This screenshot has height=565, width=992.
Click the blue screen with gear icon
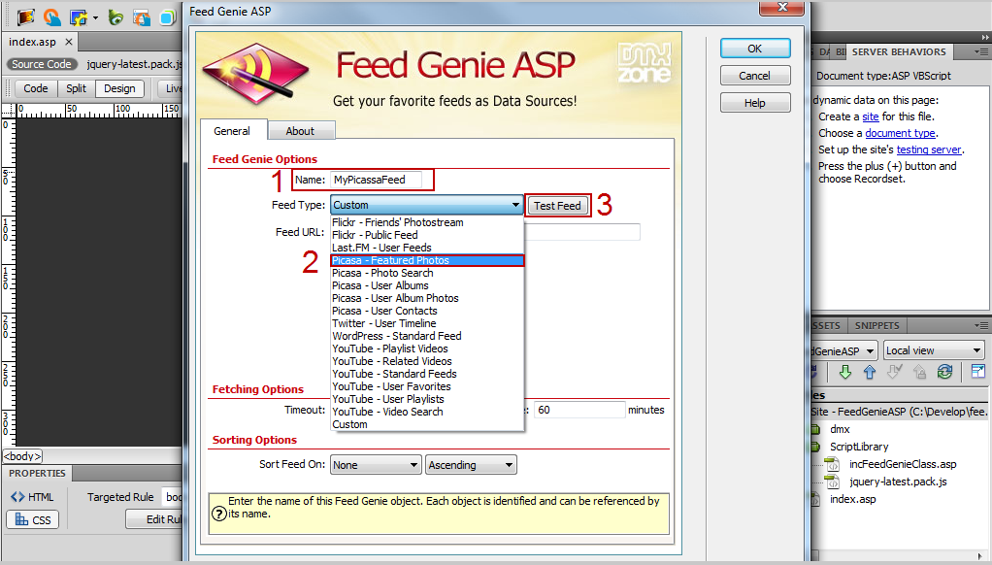79,17
